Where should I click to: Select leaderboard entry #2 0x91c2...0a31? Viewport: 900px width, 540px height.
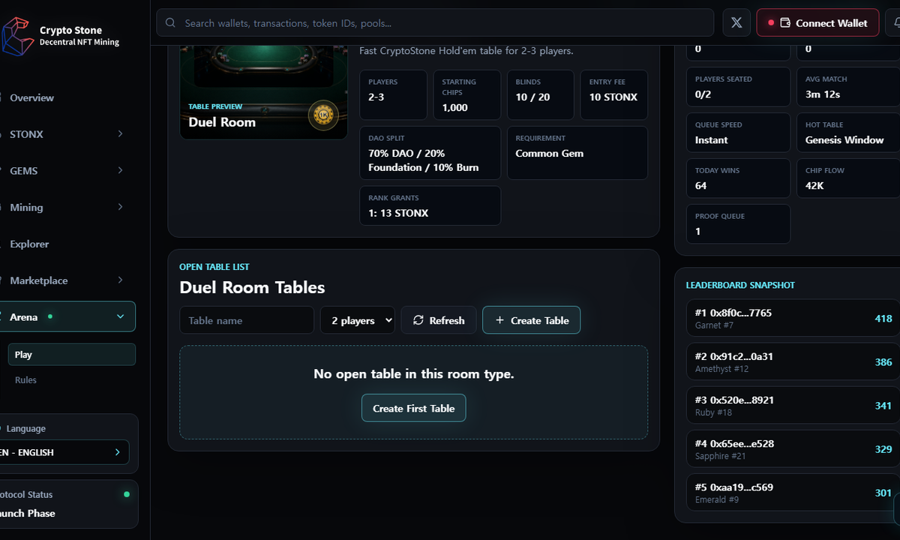(793, 362)
